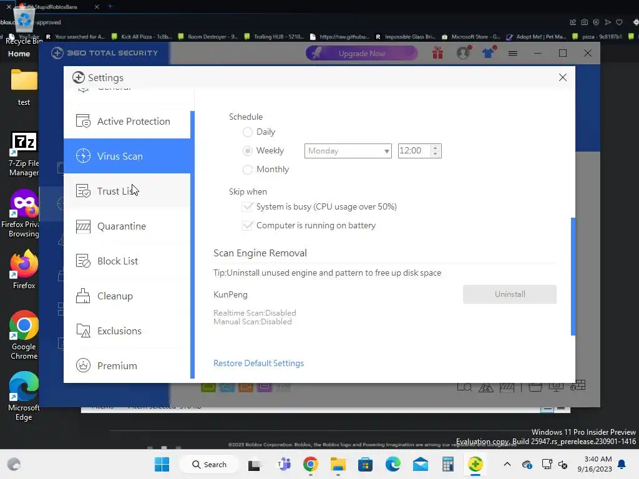
Task: Open the Trolling HUB browser bookmark
Action: point(275,37)
